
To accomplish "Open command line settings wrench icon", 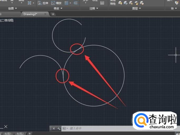I will tap(59, 128).
